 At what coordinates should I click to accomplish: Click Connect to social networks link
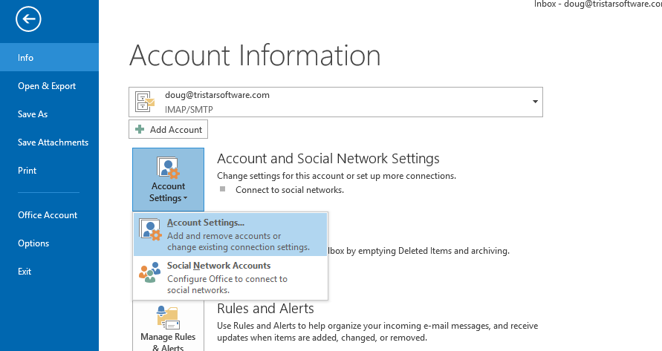(x=290, y=190)
